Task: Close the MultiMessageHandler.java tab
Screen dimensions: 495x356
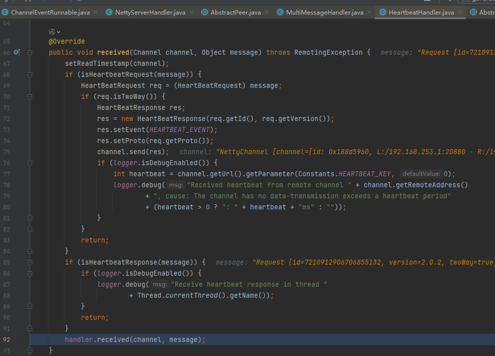Action: tap(369, 12)
